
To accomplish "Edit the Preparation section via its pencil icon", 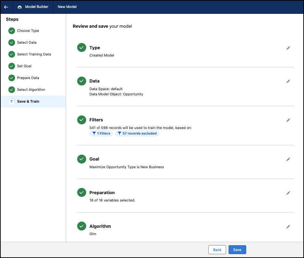I will 288,193.
